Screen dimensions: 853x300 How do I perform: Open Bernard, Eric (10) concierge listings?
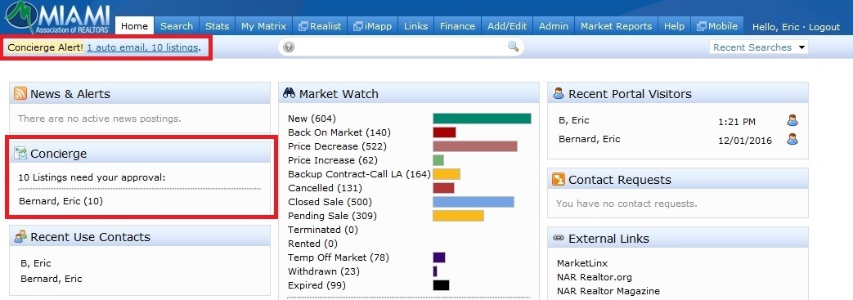point(61,201)
